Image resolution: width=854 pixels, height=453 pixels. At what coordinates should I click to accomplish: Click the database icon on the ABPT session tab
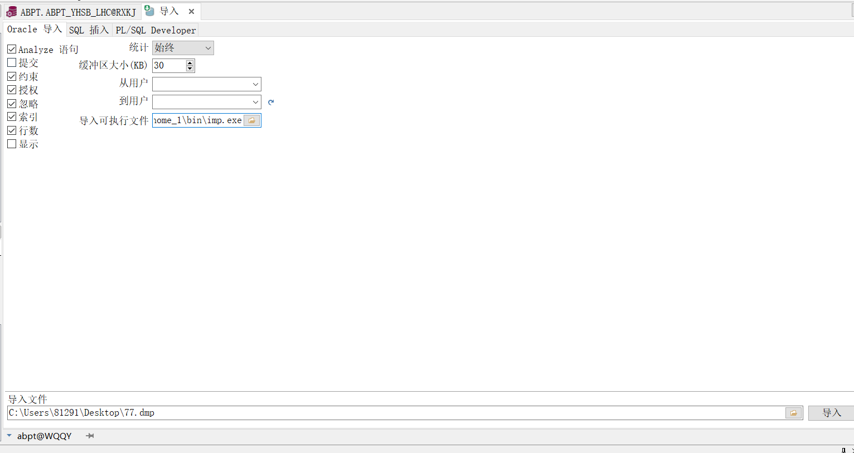pyautogui.click(x=11, y=11)
